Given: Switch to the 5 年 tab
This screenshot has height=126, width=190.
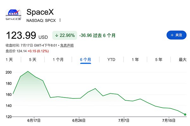Looking at the screenshot, I should click(159, 60).
